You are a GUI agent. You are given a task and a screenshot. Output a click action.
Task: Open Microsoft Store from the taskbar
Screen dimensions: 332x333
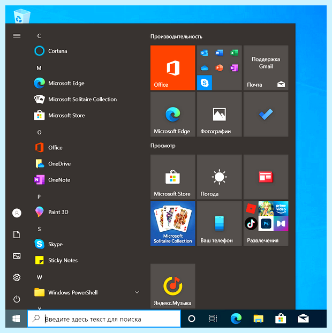coord(281,319)
